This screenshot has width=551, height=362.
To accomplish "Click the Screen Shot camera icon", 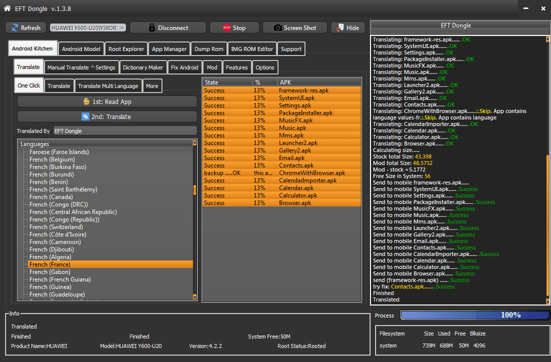I will [277, 28].
